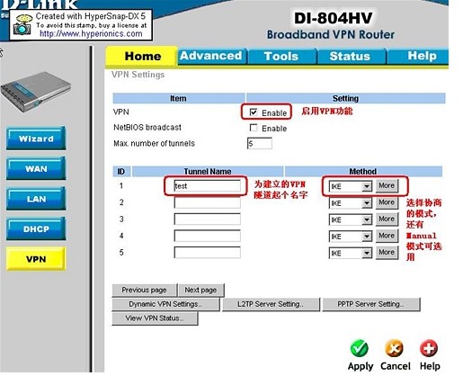Click the tunnel 3 name field

coord(207,219)
